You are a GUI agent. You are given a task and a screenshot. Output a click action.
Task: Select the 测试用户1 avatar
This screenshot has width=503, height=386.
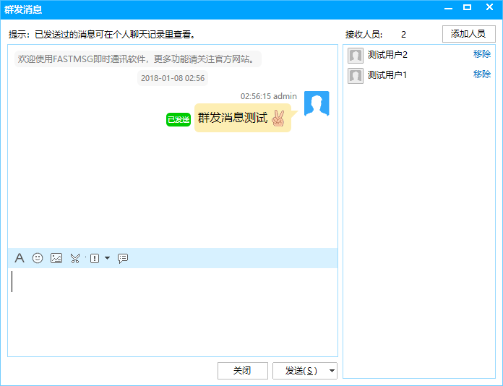356,76
